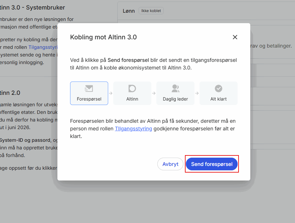The image size is (295, 223).
Task: Click the Kobling mot Altinn 3.0 title
Action: click(103, 37)
